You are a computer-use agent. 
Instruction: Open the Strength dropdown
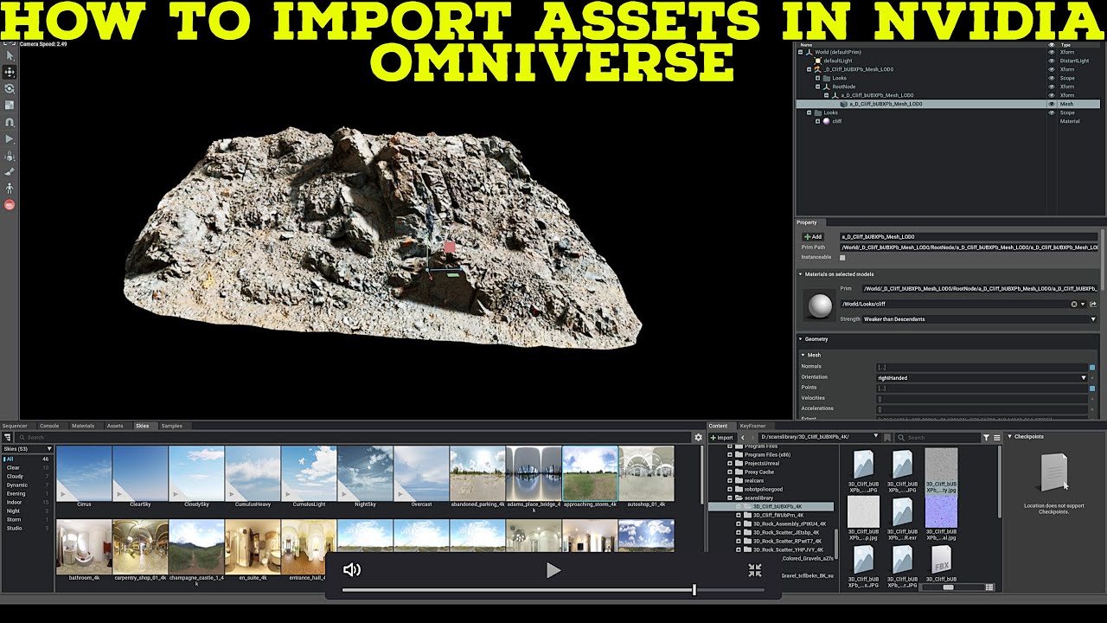[x=980, y=319]
